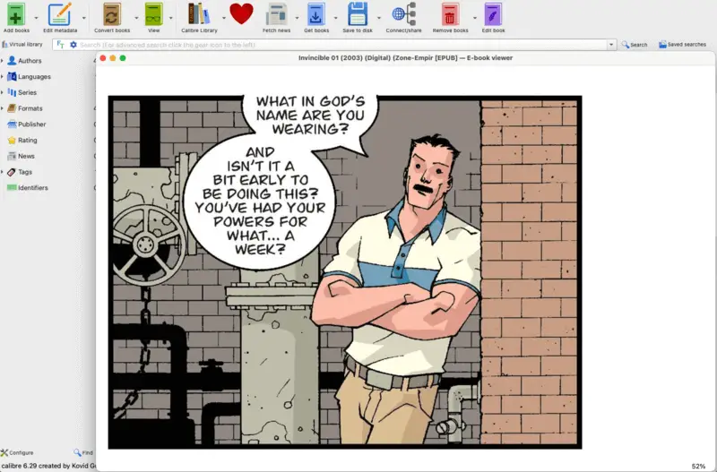The height and width of the screenshot is (472, 717).
Task: Open the Convert books dropdown arrow
Action: (136, 18)
